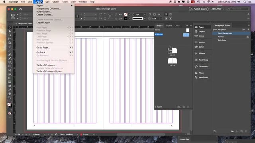Click the edit page size icon in the Pages panel
This screenshot has width=255, height=143.
tap(179, 107)
